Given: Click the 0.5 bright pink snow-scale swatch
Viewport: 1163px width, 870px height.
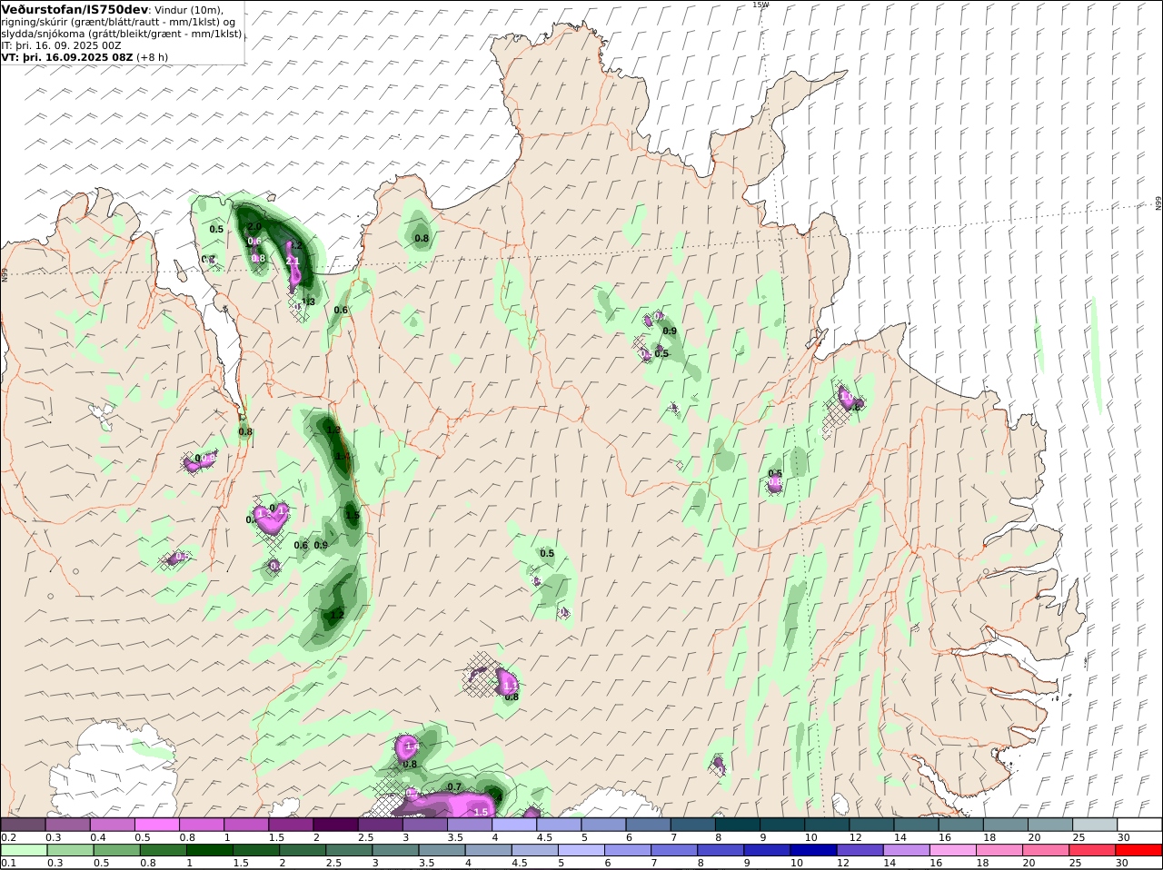Looking at the screenshot, I should tap(156, 825).
